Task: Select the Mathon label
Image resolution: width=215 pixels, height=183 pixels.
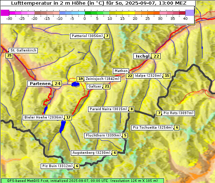Action: click(x=121, y=71)
